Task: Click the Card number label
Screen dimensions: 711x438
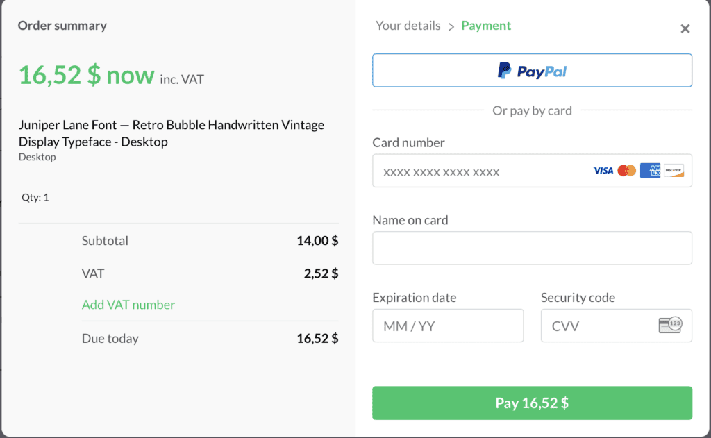Action: (x=408, y=143)
